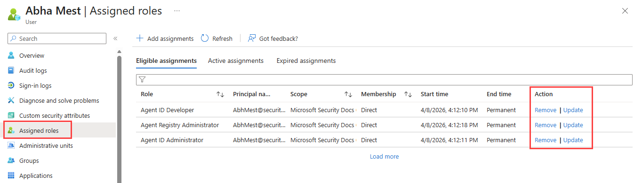
Task: Click the plus icon for Add assignments
Action: click(x=140, y=38)
